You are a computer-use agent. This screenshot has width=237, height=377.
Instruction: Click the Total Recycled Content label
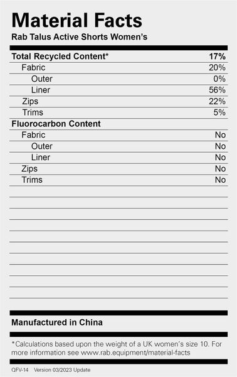tap(60, 57)
